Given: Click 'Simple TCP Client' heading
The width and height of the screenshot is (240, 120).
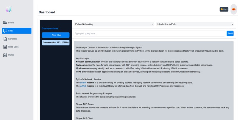Looking at the screenshot, I should click(85, 118).
